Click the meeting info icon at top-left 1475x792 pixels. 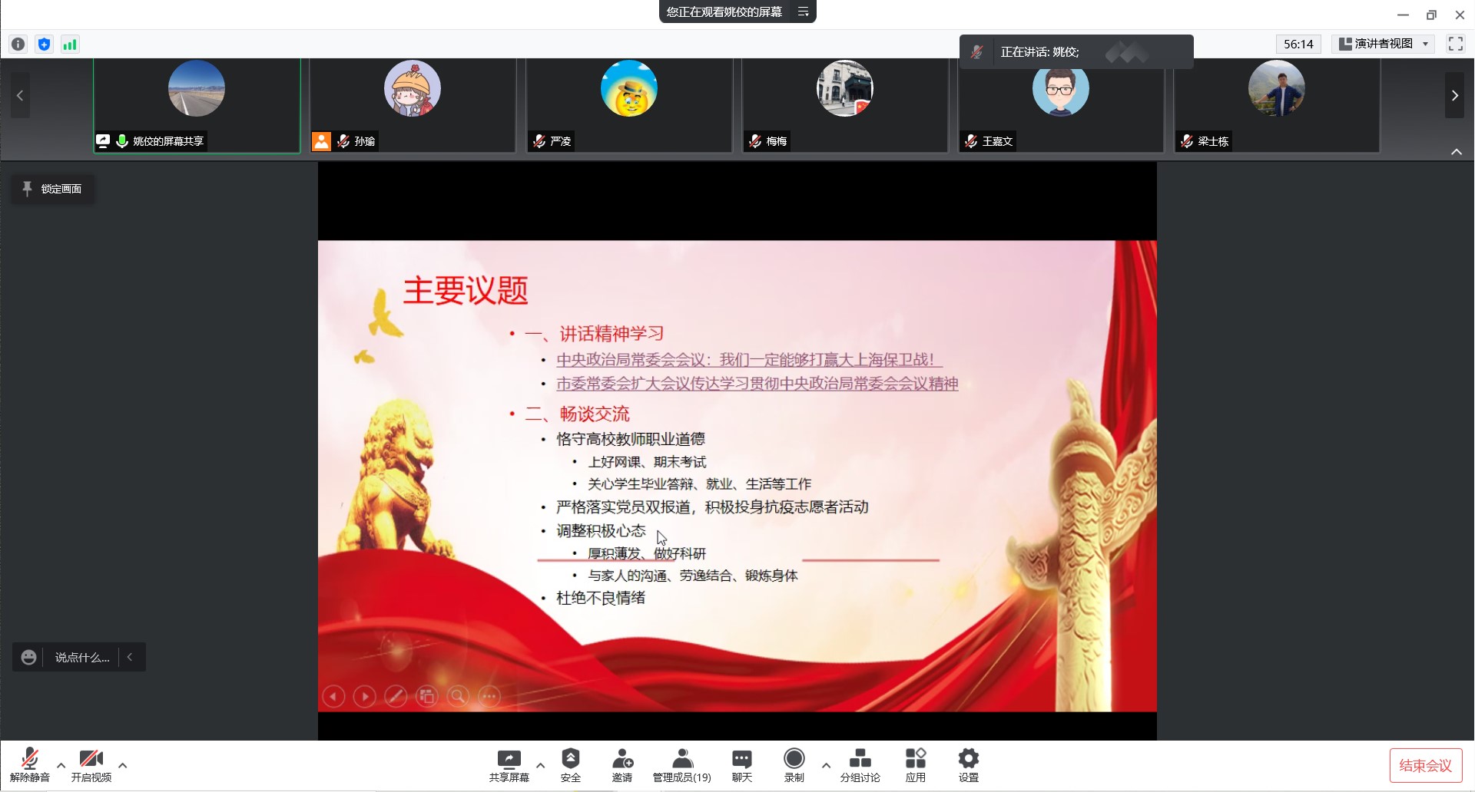(x=18, y=45)
